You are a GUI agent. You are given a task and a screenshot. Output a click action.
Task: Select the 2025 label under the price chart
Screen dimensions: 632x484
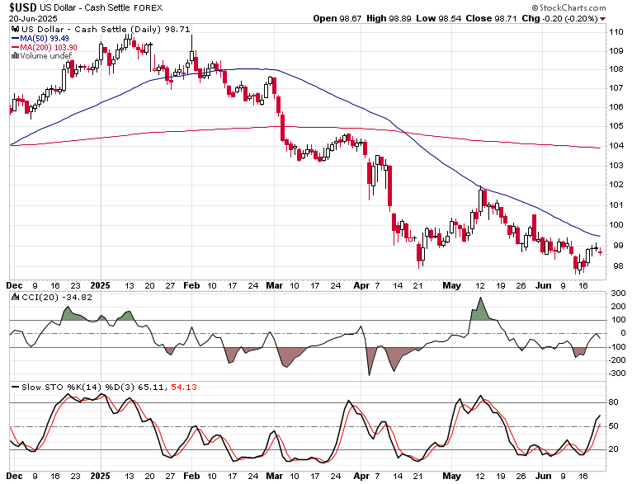(100, 285)
